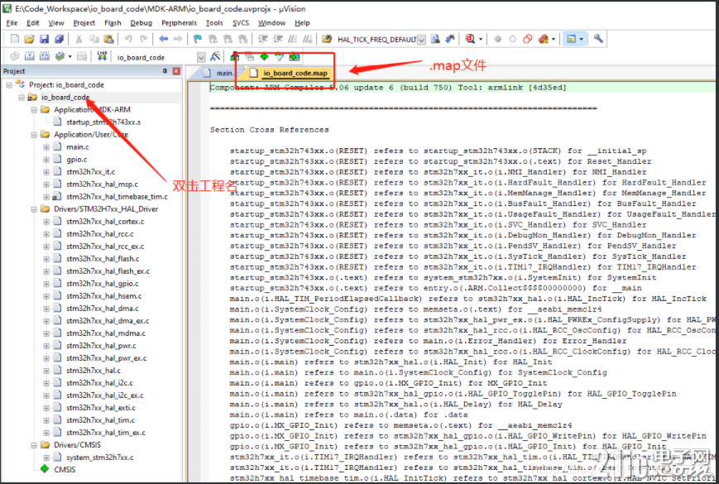Select the CMSIS component item

tap(65, 469)
